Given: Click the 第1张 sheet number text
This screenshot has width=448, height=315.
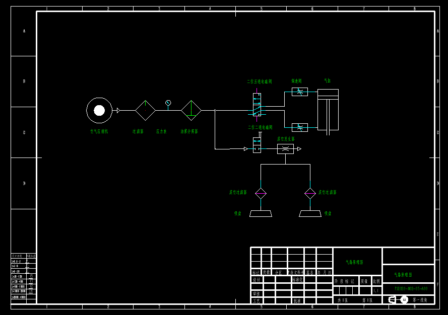Looking at the screenshot, I should point(367,300).
